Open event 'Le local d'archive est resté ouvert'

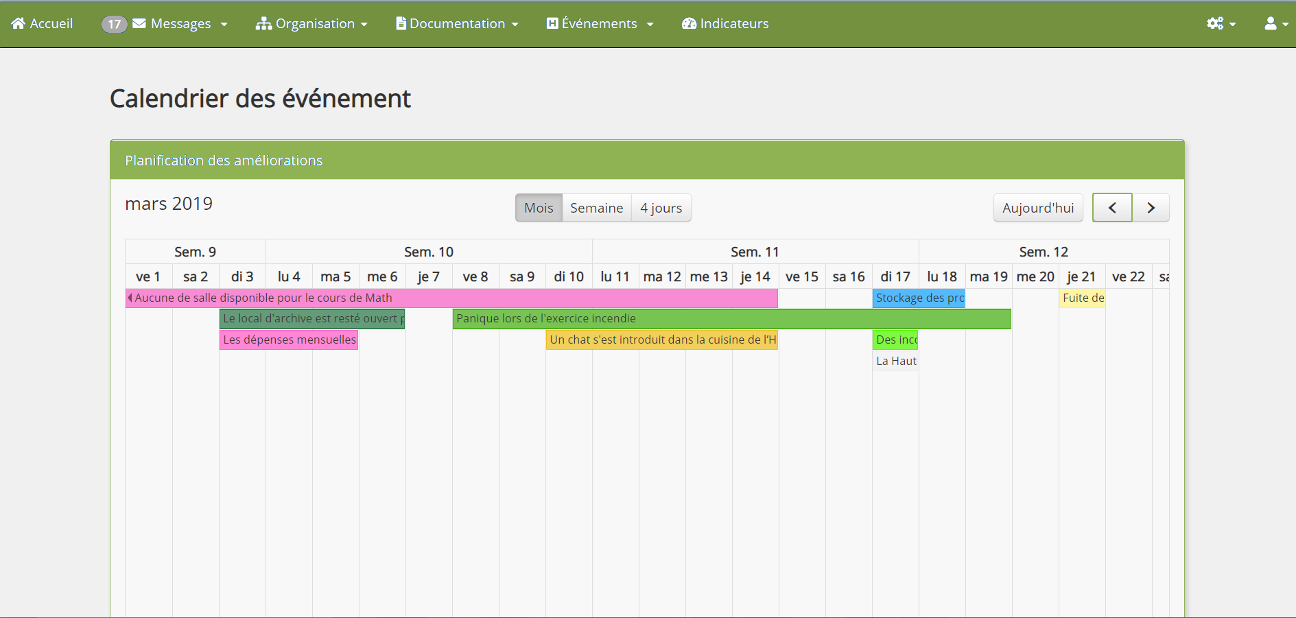coord(312,319)
